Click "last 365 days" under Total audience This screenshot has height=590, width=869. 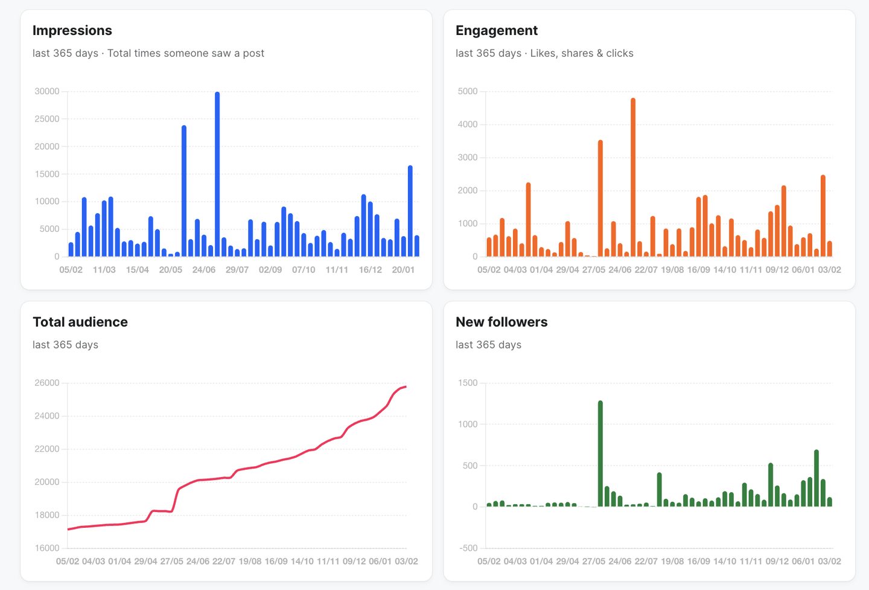(65, 345)
